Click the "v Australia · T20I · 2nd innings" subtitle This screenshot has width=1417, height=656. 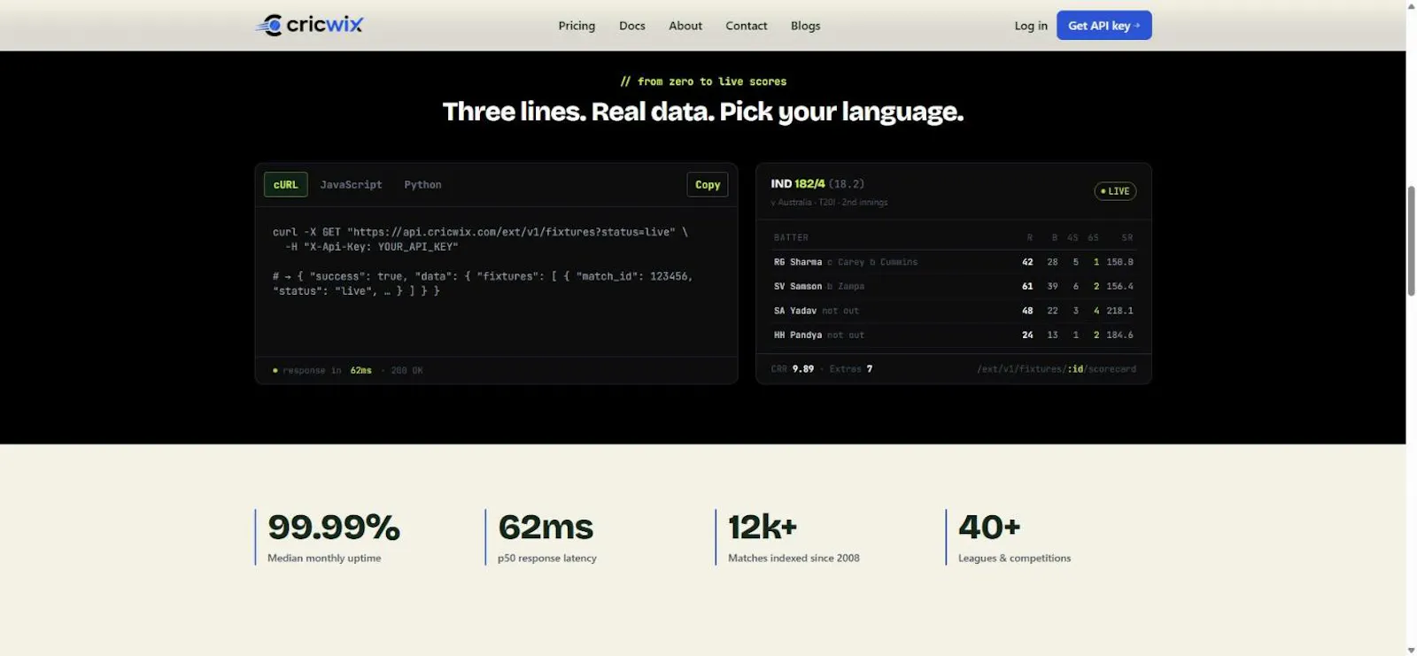[x=829, y=203]
